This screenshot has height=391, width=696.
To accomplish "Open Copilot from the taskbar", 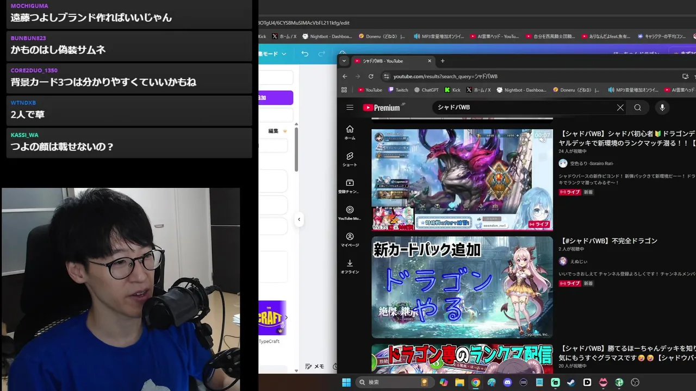I will pyautogui.click(x=444, y=382).
